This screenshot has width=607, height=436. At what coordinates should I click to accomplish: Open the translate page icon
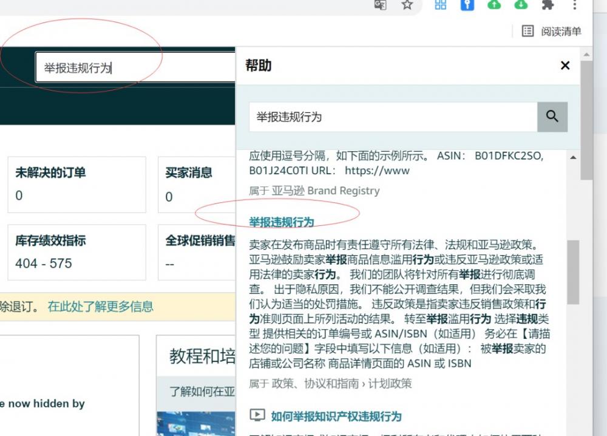[x=381, y=5]
